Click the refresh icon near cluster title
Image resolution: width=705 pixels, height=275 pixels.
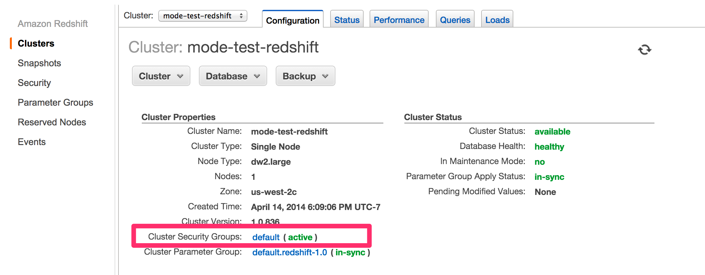644,50
